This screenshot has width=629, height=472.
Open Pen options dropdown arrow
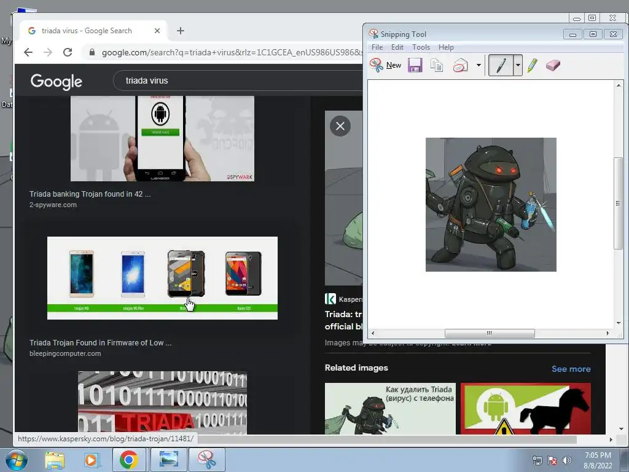518,65
